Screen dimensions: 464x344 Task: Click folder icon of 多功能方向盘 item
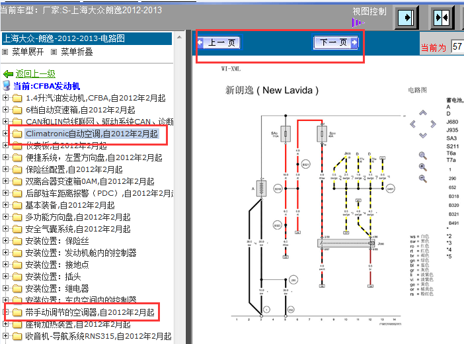17,217
